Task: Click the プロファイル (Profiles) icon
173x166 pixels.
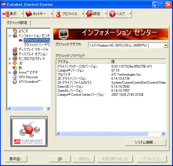Action: click(x=58, y=14)
